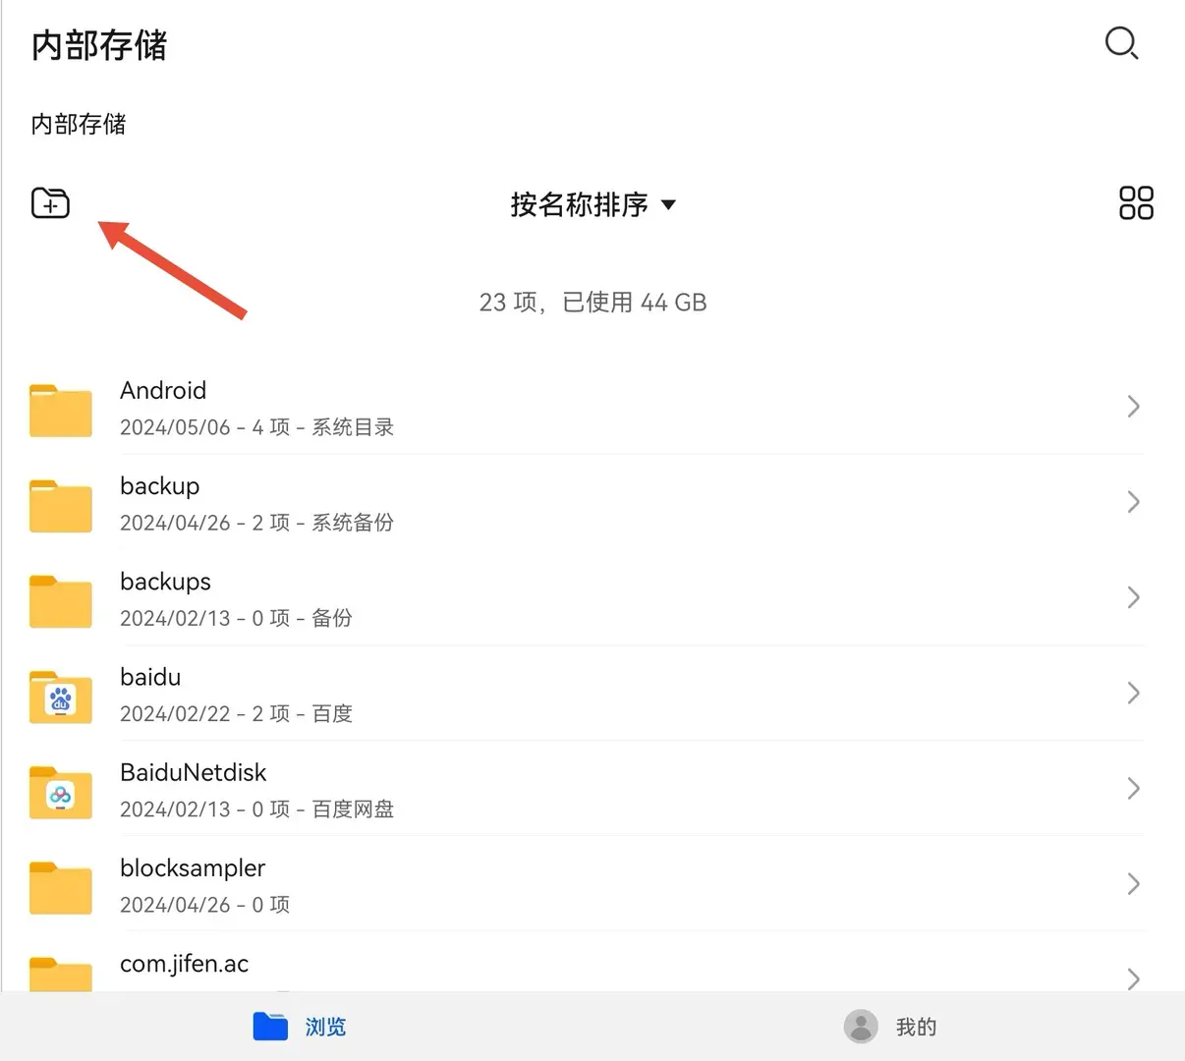Open folder named BaiduNetdisk
Viewport: 1185px width, 1061px height.
tap(194, 772)
